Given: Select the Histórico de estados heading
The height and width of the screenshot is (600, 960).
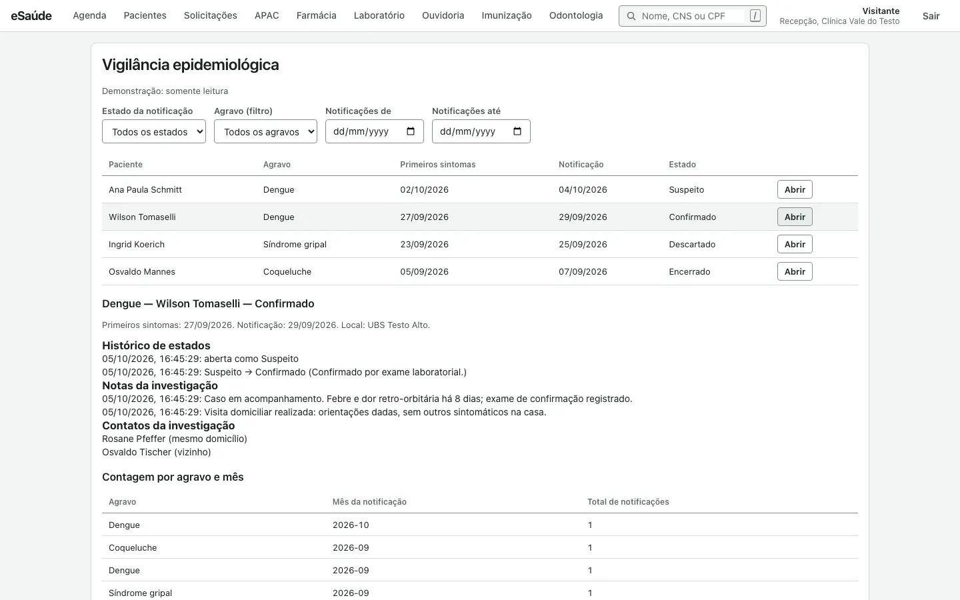Looking at the screenshot, I should coord(156,345).
